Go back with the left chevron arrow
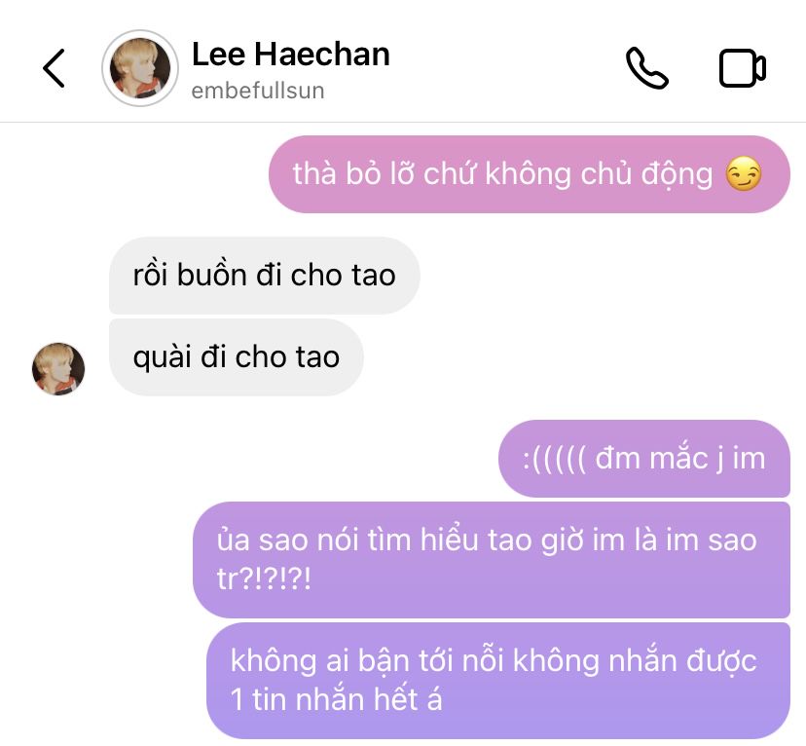This screenshot has width=806, height=746. pos(54,68)
